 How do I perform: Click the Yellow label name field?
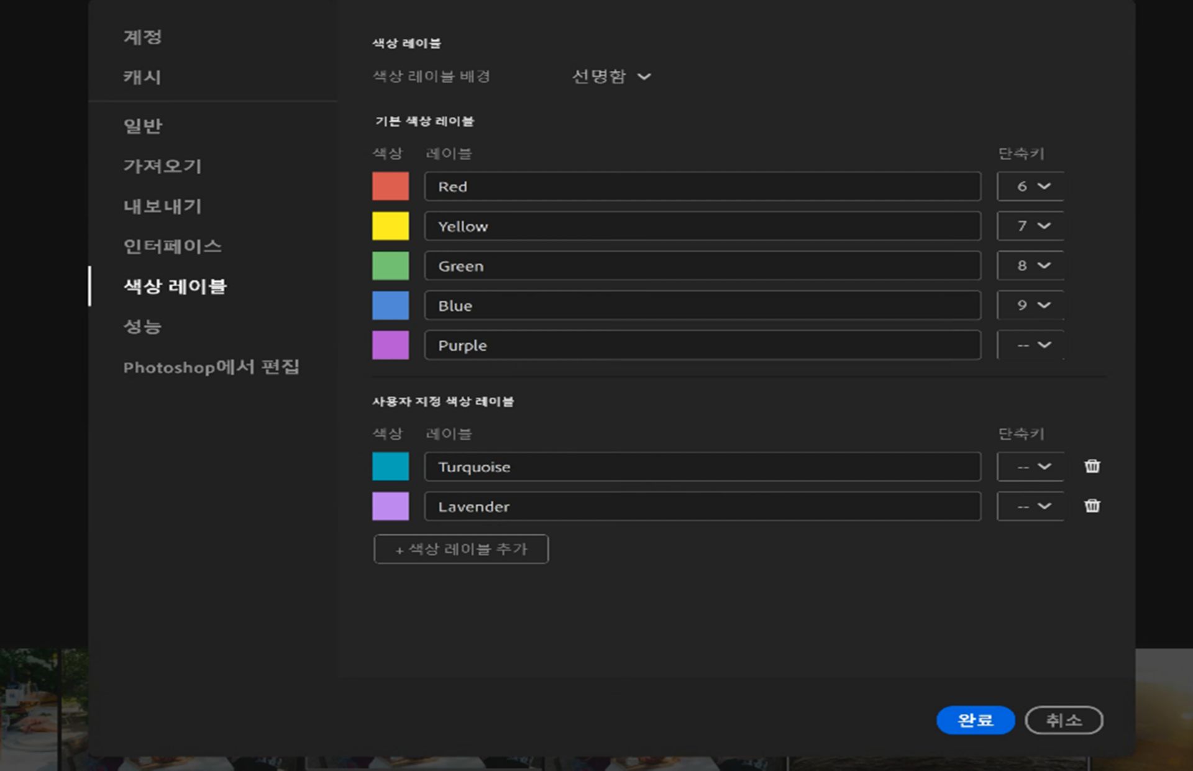(x=703, y=226)
